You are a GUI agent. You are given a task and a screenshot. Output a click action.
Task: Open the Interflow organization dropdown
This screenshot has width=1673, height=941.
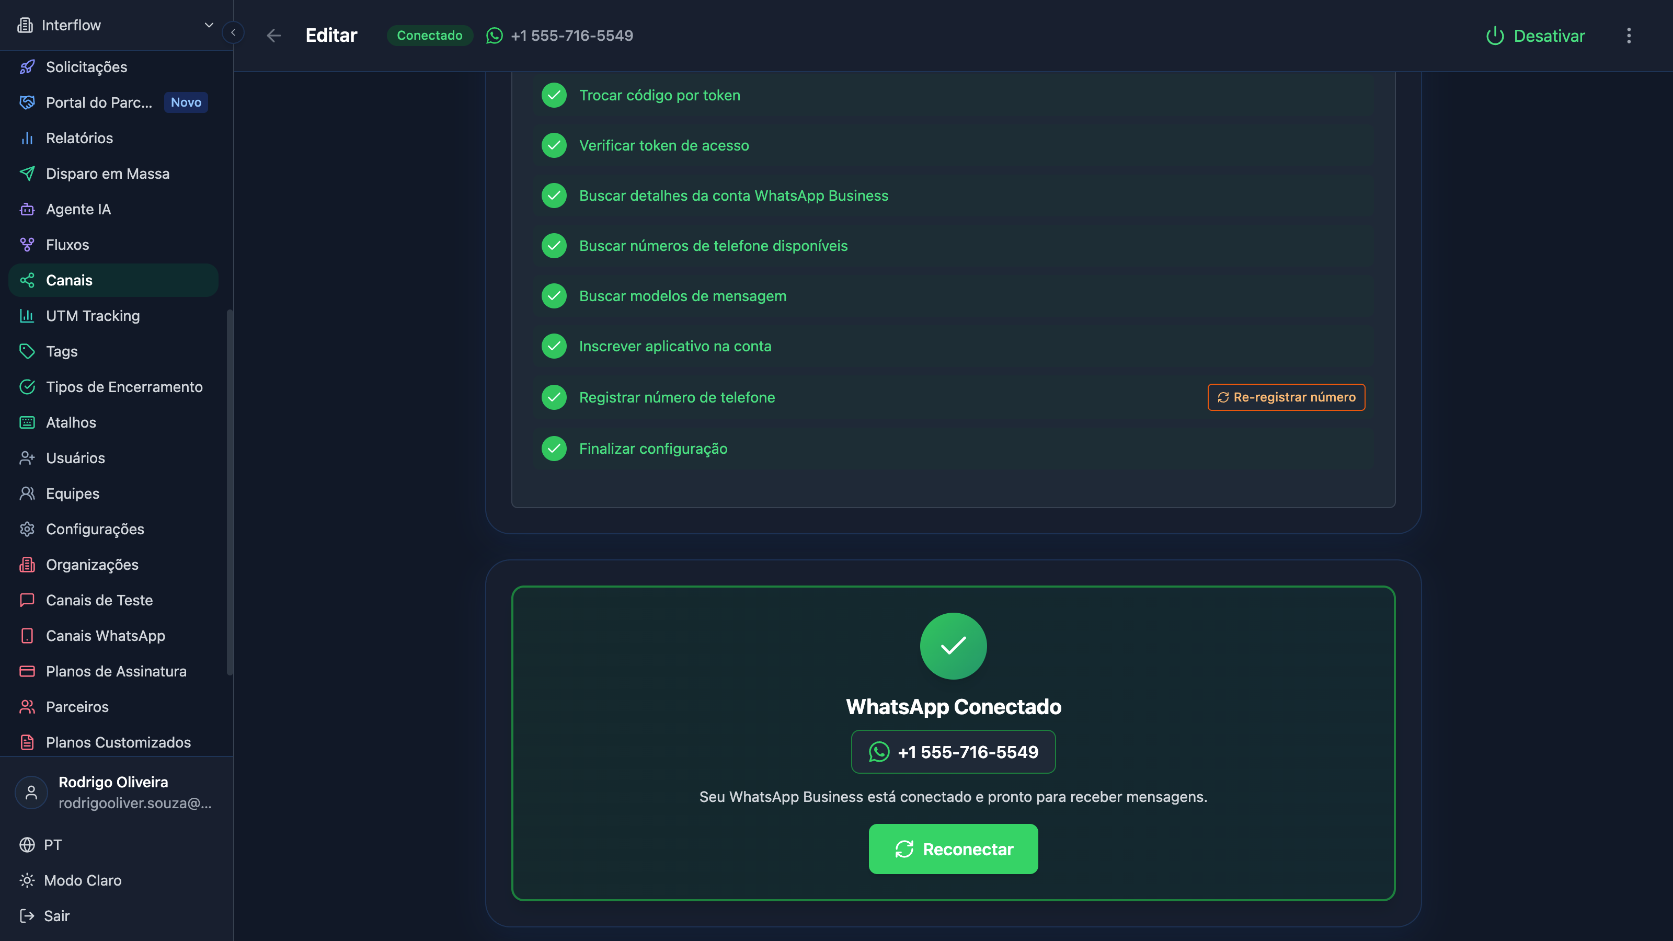click(x=116, y=25)
